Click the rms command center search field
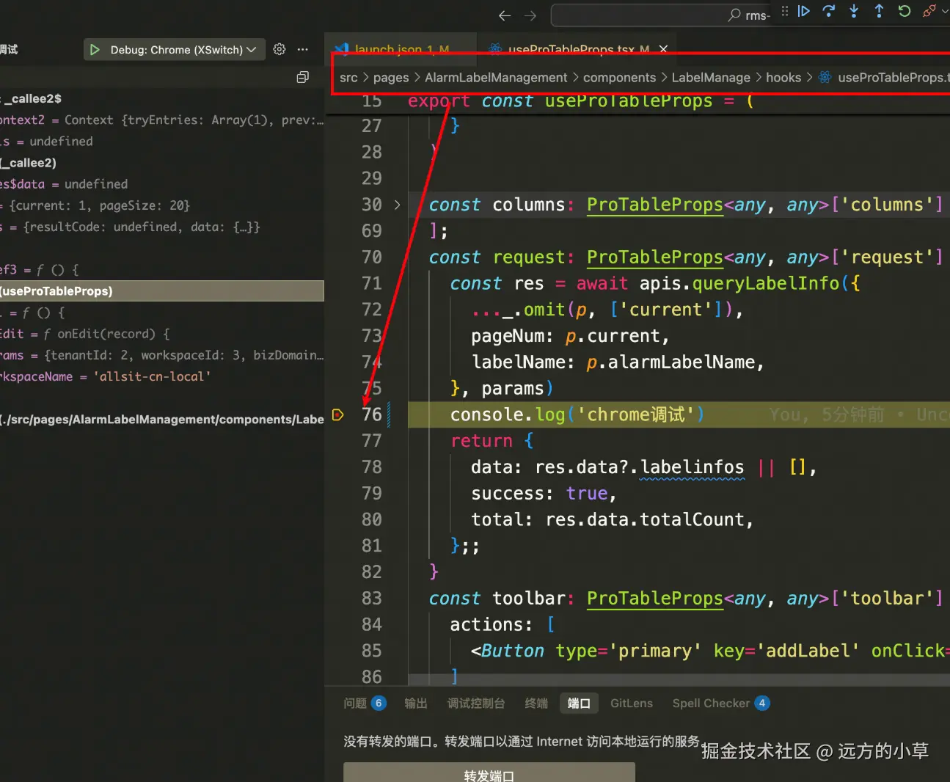 [660, 15]
